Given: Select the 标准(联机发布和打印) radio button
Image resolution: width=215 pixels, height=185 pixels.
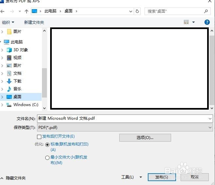Looking at the screenshot, I should [x=47, y=145].
